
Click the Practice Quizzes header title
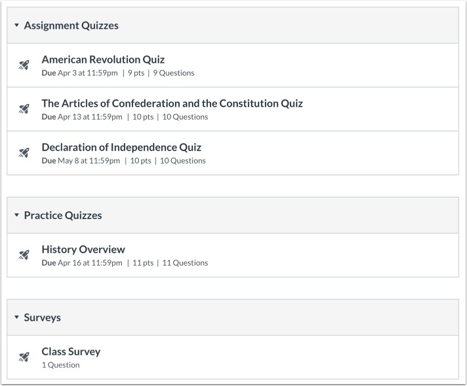(x=63, y=215)
